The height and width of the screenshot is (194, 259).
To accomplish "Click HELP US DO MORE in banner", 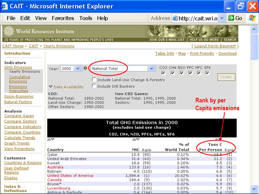I will coord(204,40).
